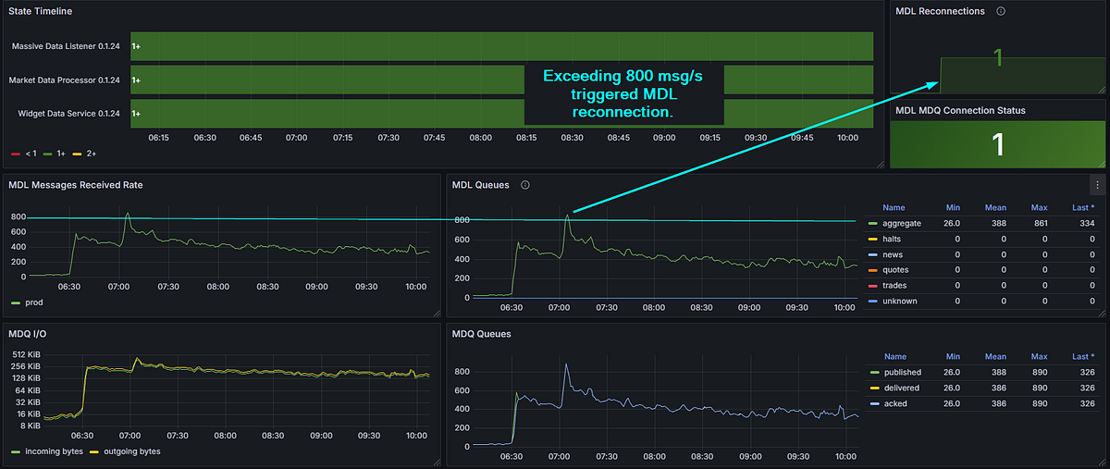1110x469 pixels.
Task: Click resize handle of MDL Messages Received Rate panel
Action: point(437,314)
